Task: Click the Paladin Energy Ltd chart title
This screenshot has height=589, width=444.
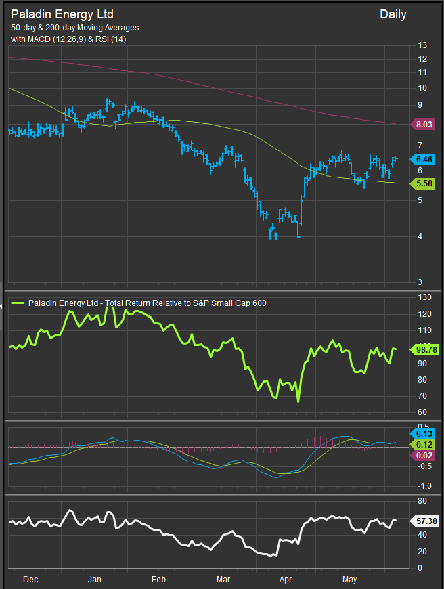Action: (62, 14)
